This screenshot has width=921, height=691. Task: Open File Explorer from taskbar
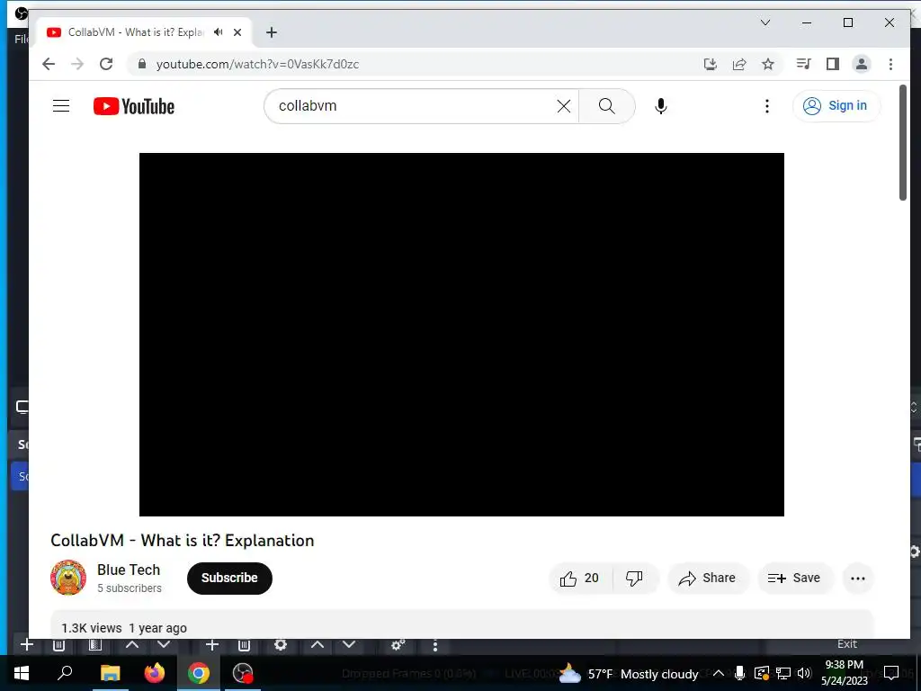(110, 673)
